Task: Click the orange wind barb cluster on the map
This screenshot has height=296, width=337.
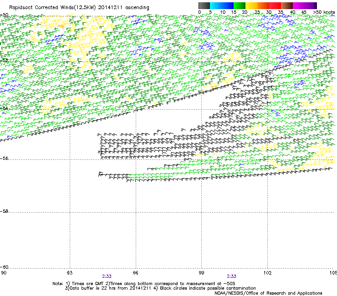Action: pos(61,27)
